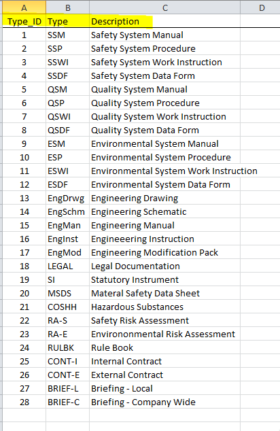280x431 pixels.
Task: Click Briefing - Local description cell
Action: 165,388
